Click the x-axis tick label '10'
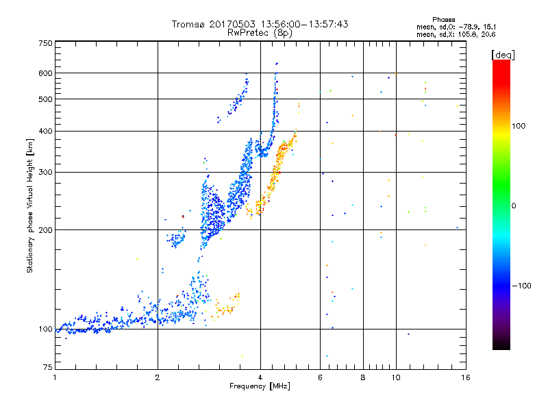This screenshot has height=411, width=548. click(x=396, y=377)
